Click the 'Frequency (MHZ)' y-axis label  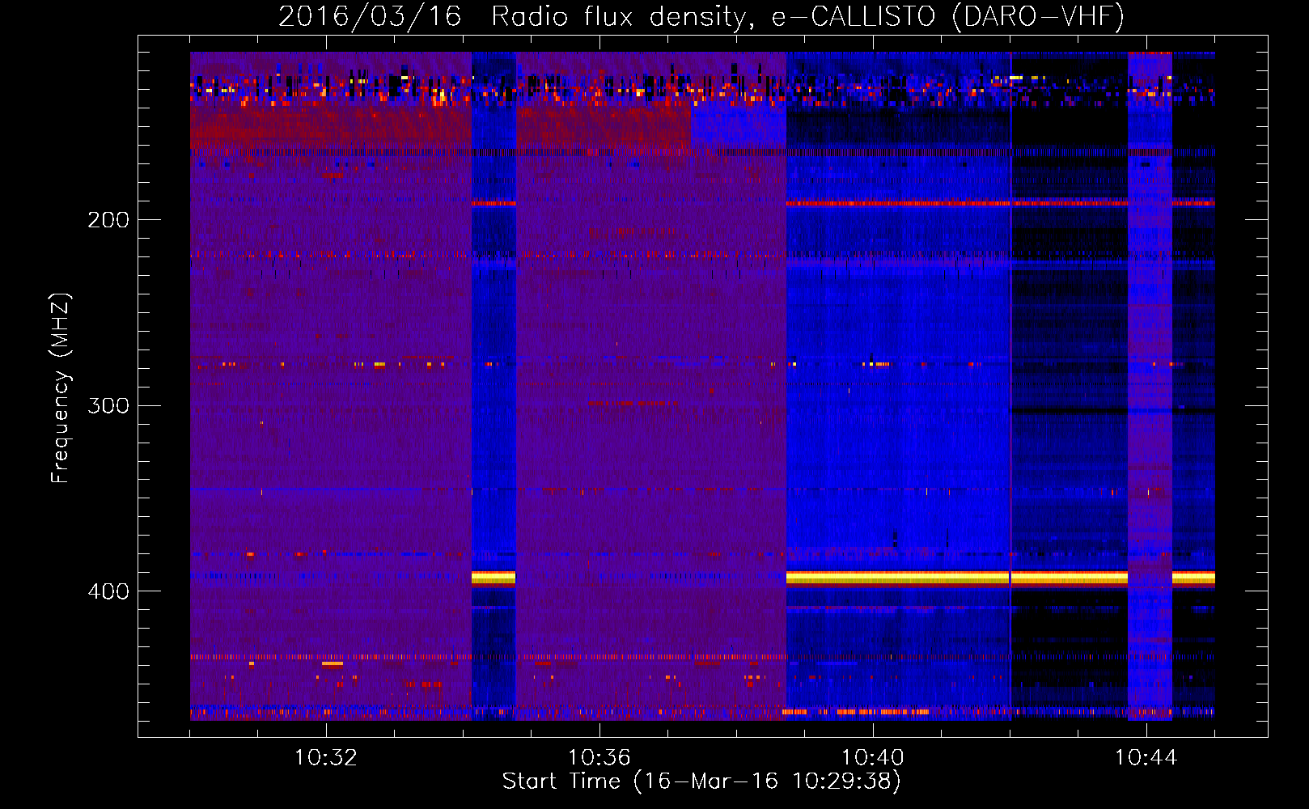click(x=61, y=388)
